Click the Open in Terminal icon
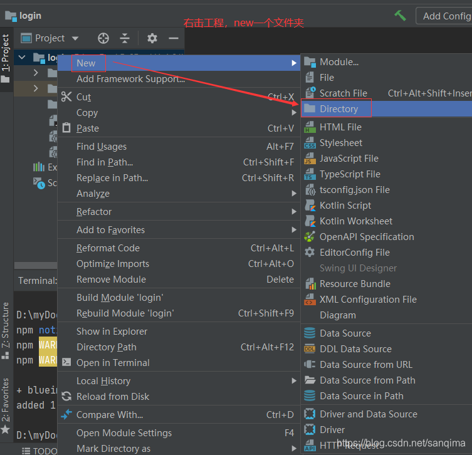472x455 pixels. 66,362
